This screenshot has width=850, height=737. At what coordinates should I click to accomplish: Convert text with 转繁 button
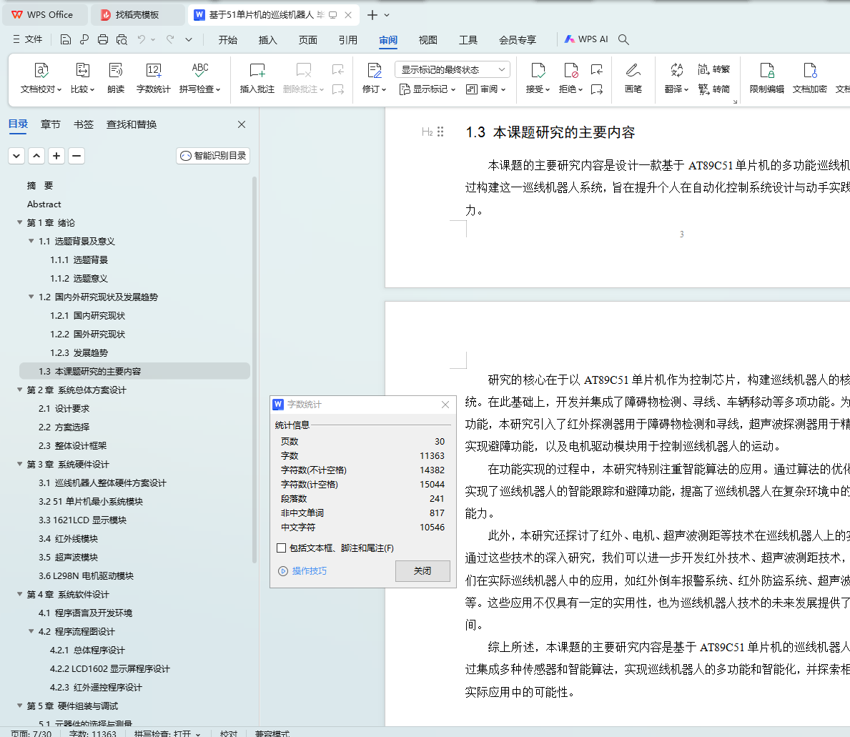point(714,69)
